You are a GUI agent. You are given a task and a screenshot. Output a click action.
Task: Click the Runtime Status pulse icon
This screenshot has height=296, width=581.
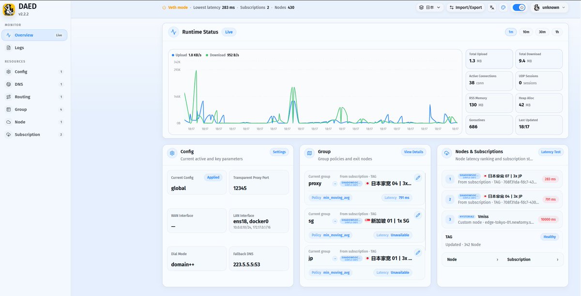coord(173,32)
